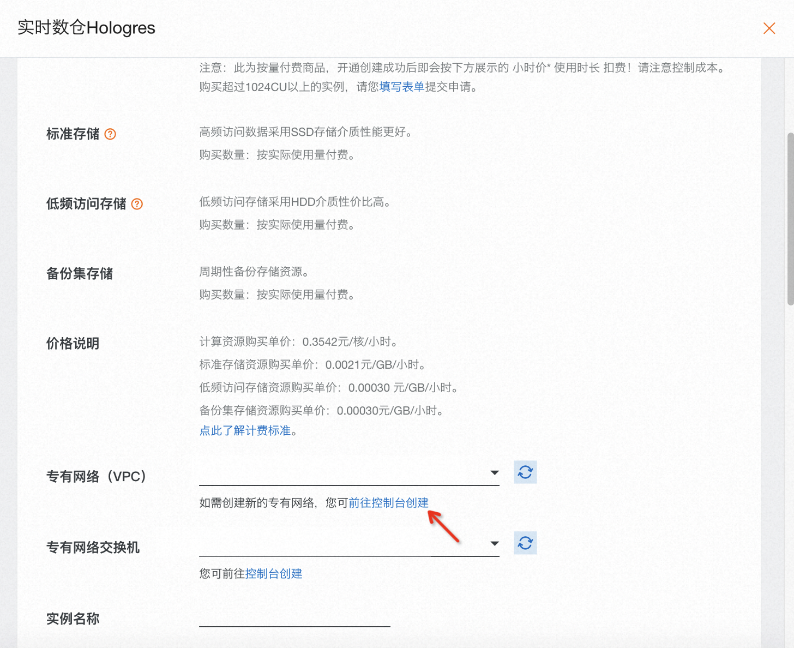Follow 前往控制台创建 link under VPC
Image resolution: width=794 pixels, height=648 pixels.
[x=389, y=503]
